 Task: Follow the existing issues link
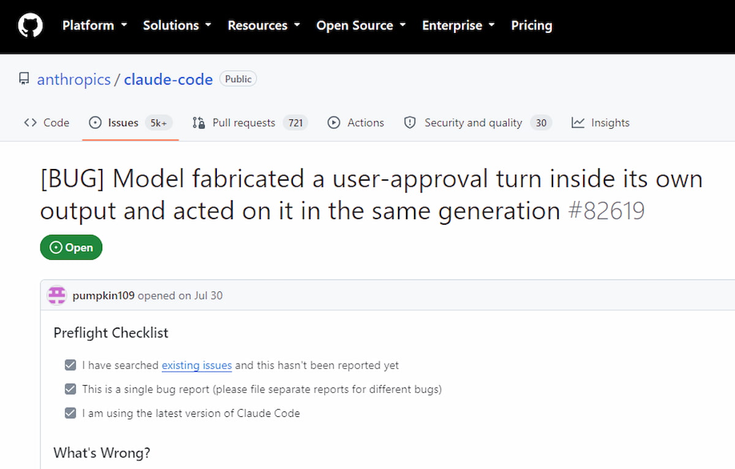pyautogui.click(x=197, y=366)
